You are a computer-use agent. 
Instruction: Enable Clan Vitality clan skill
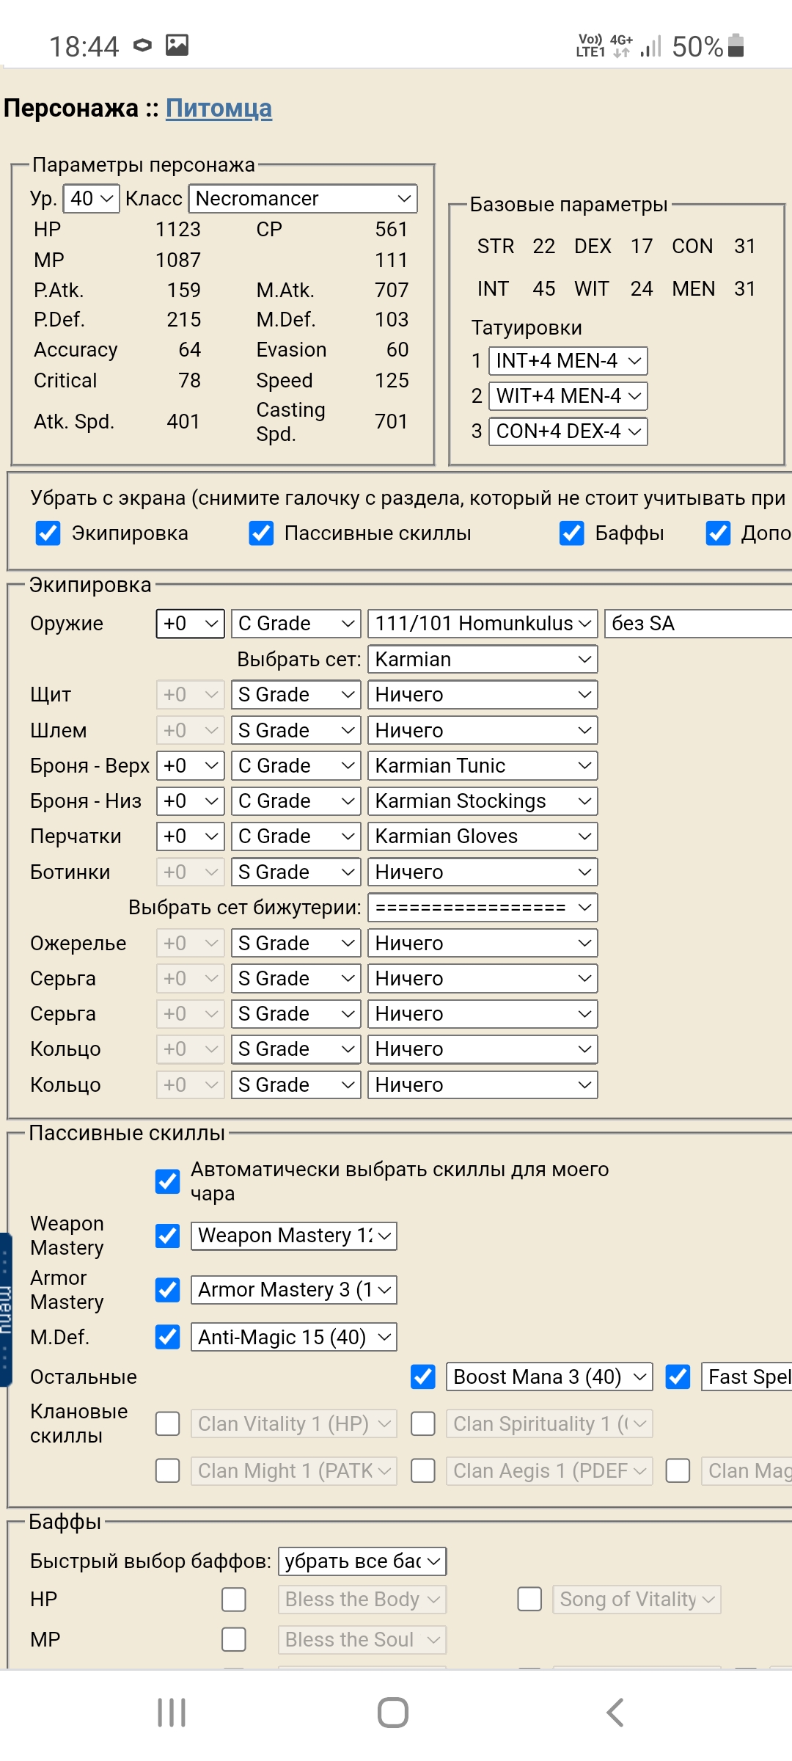click(168, 1424)
